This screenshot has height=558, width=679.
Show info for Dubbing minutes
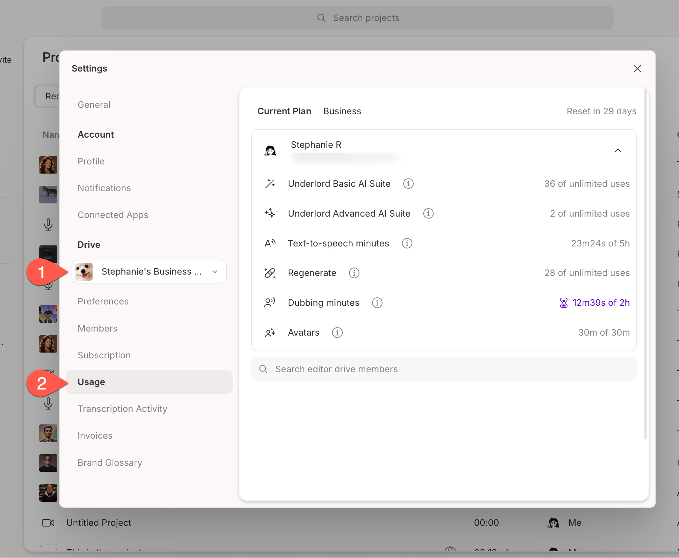click(377, 303)
